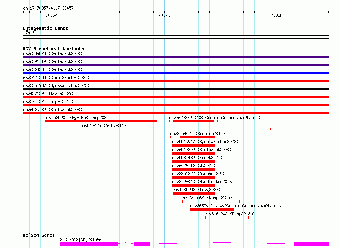Click the 7036k ruler position label
The image size is (340, 248).
click(x=51, y=15)
